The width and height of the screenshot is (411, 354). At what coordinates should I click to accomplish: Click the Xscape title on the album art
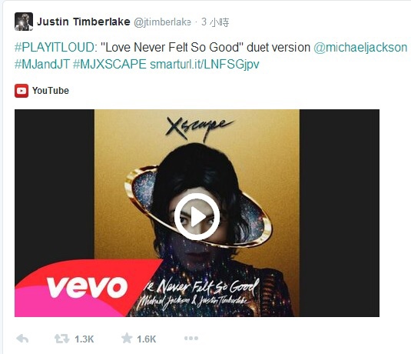(199, 129)
